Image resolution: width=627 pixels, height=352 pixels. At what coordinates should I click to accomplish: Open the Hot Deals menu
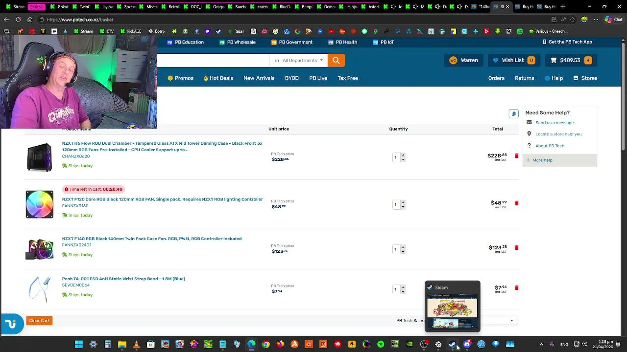[x=218, y=78]
